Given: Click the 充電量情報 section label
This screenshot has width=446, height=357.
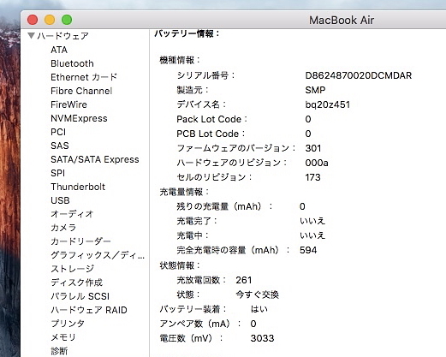Looking at the screenshot, I should pos(184,192).
